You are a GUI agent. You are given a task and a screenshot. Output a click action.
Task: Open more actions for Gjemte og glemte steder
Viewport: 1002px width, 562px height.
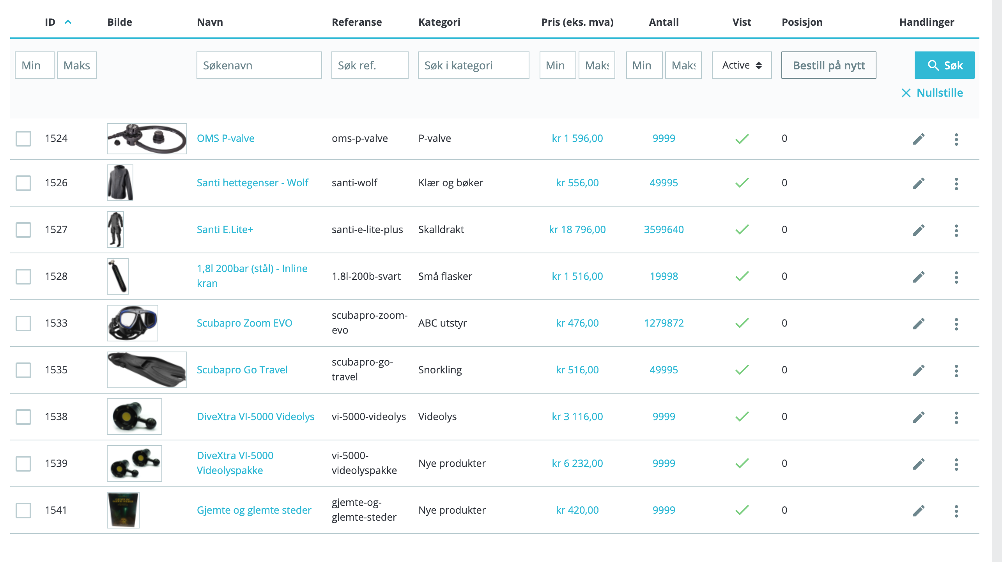pos(956,511)
